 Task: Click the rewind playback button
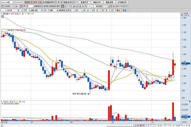click(x=138, y=125)
